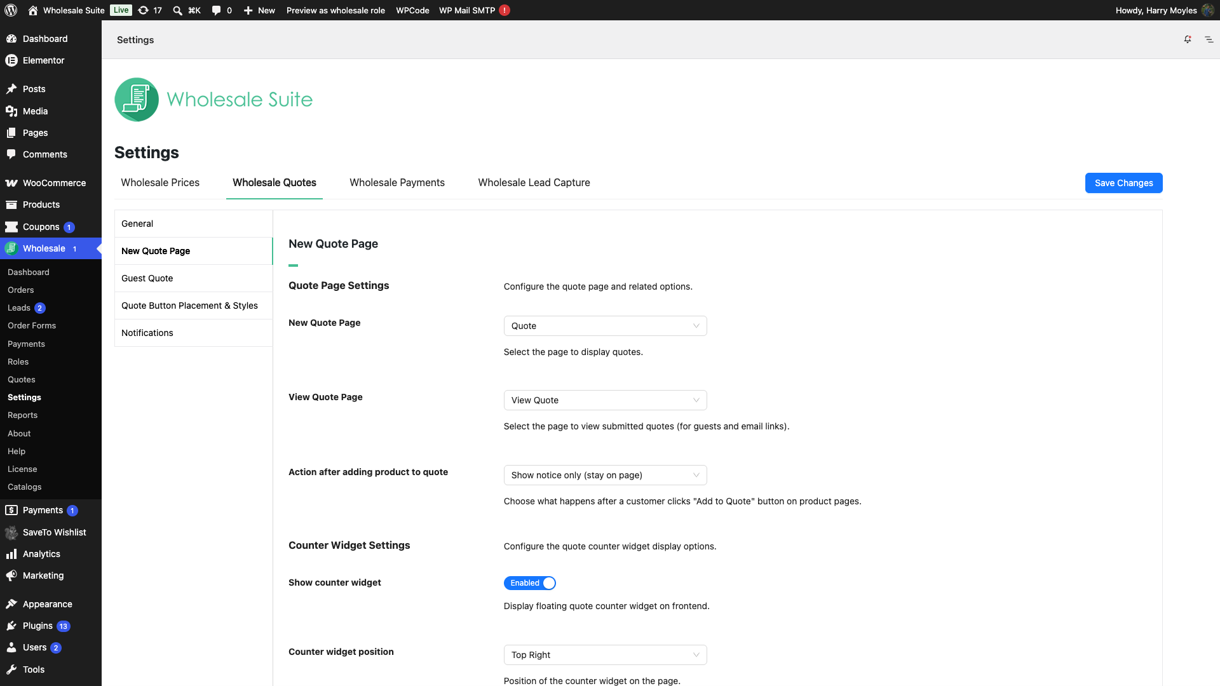Click the Live status badge
This screenshot has height=686, width=1220.
click(x=121, y=10)
